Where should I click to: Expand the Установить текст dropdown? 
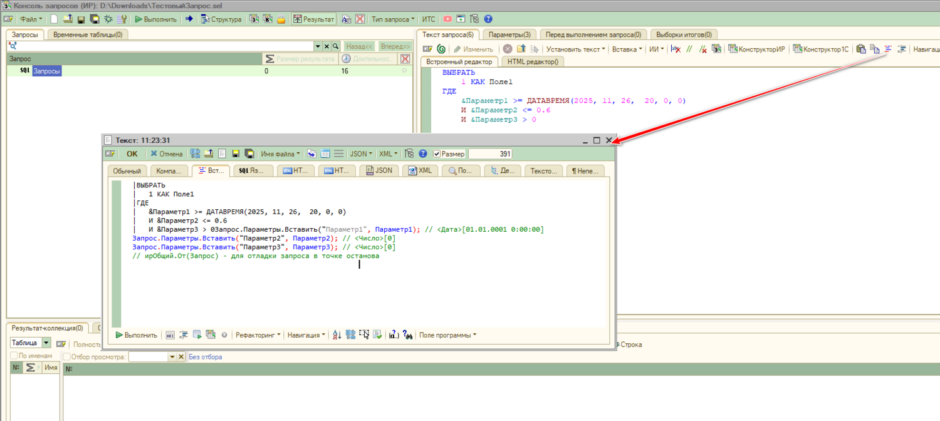(x=575, y=49)
